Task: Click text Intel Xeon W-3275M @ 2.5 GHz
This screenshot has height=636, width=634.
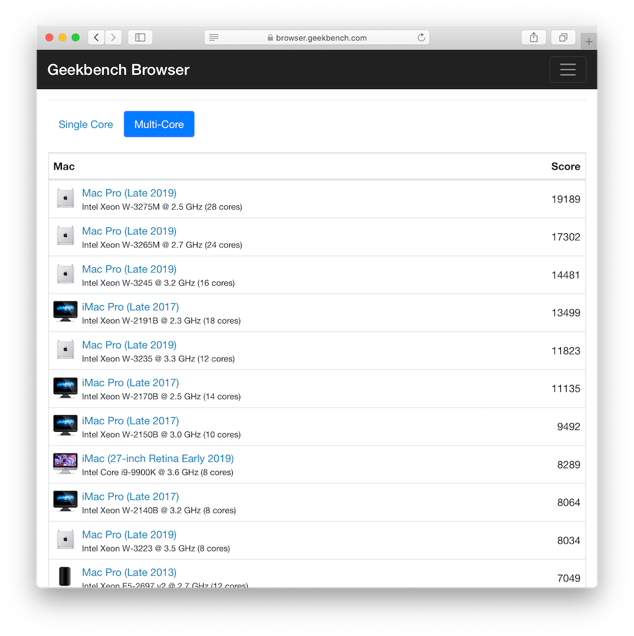Action: [142, 207]
